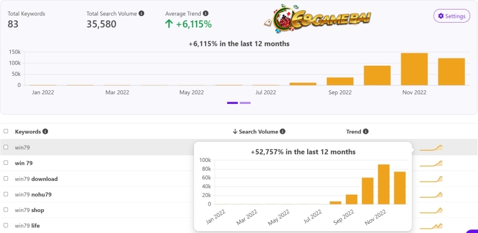The height and width of the screenshot is (233, 478).
Task: Open Settings with the gear icon
Action: pos(452,16)
